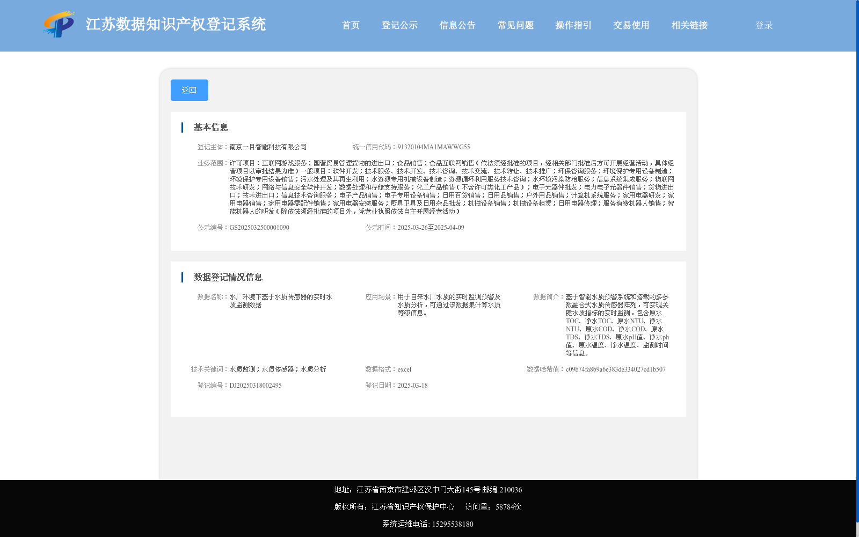The image size is (859, 537).
Task: Open the 相关链接 menu item
Action: coord(689,25)
